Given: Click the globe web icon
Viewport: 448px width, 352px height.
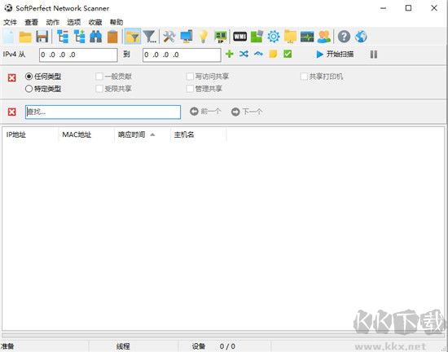Looking at the screenshot, I should pyautogui.click(x=361, y=37).
